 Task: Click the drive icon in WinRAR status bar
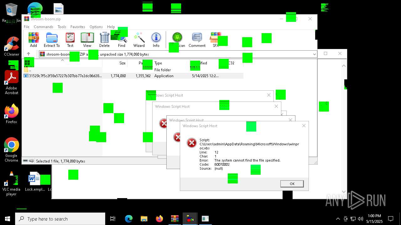click(x=25, y=161)
